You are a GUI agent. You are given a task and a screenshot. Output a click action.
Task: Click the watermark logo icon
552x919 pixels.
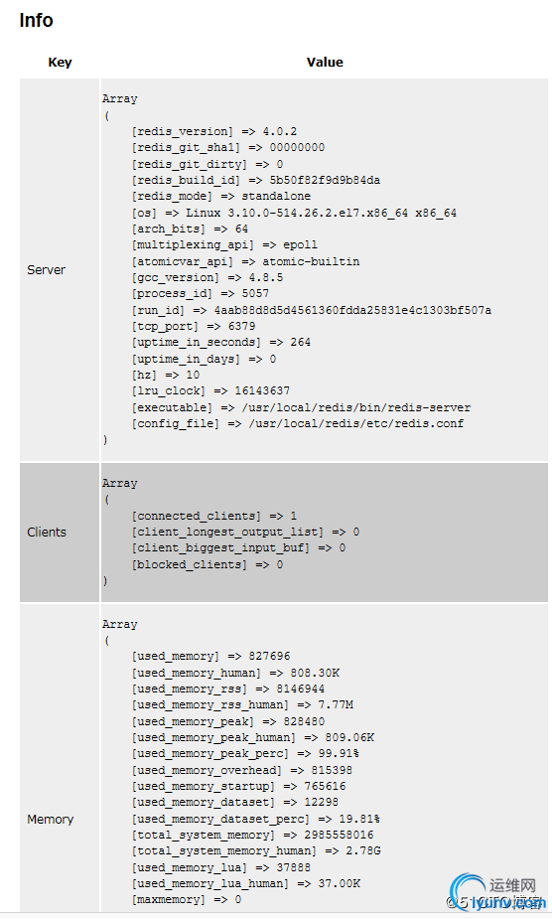(x=468, y=888)
